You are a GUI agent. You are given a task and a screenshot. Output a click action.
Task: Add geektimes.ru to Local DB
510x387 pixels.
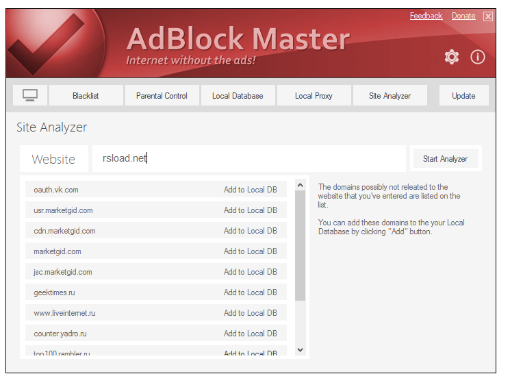[x=250, y=292]
